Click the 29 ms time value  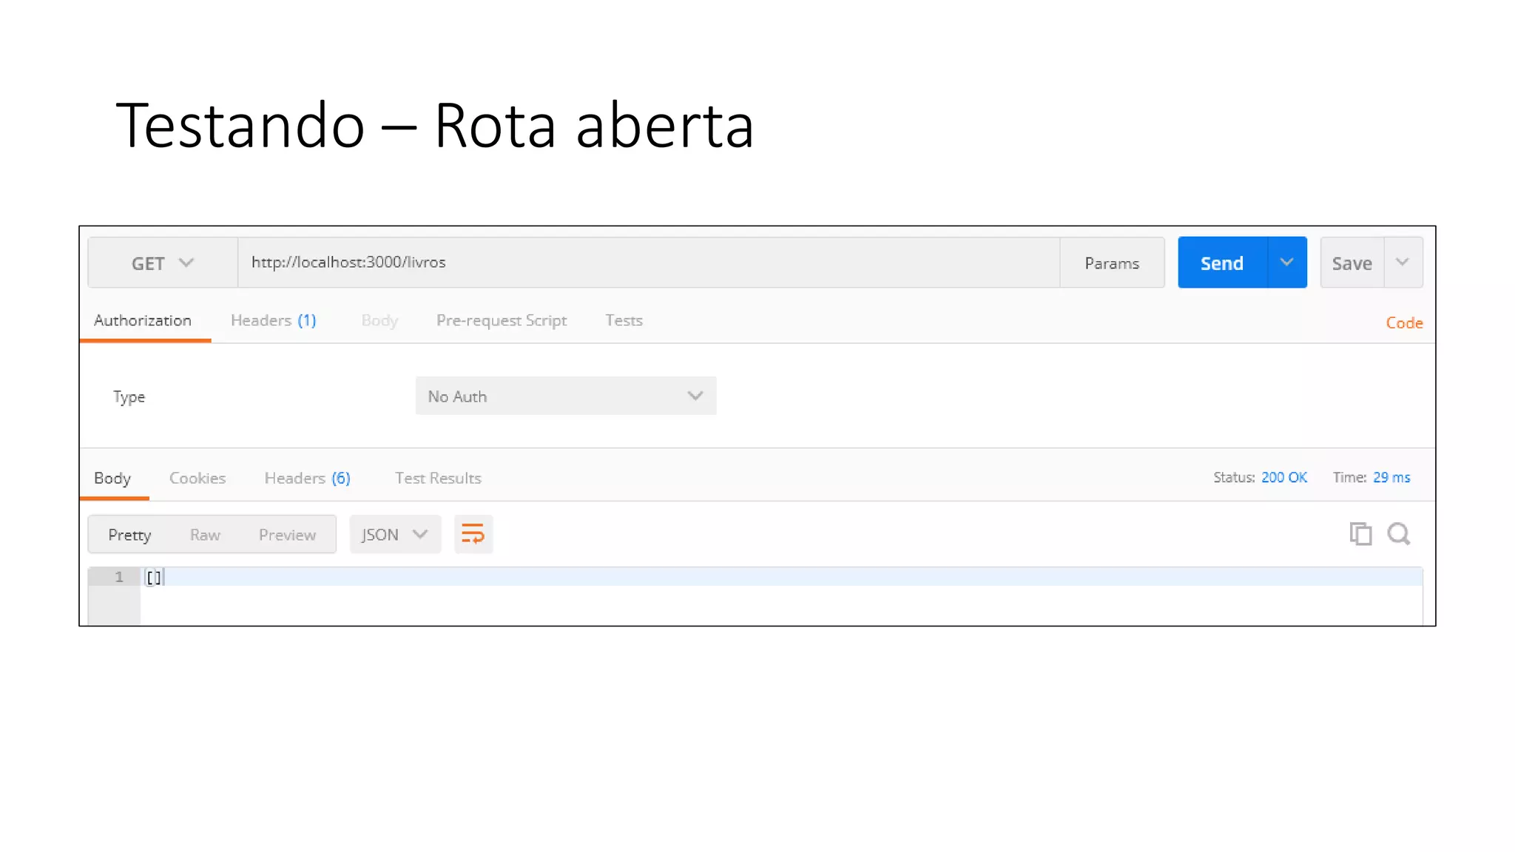pyautogui.click(x=1391, y=478)
